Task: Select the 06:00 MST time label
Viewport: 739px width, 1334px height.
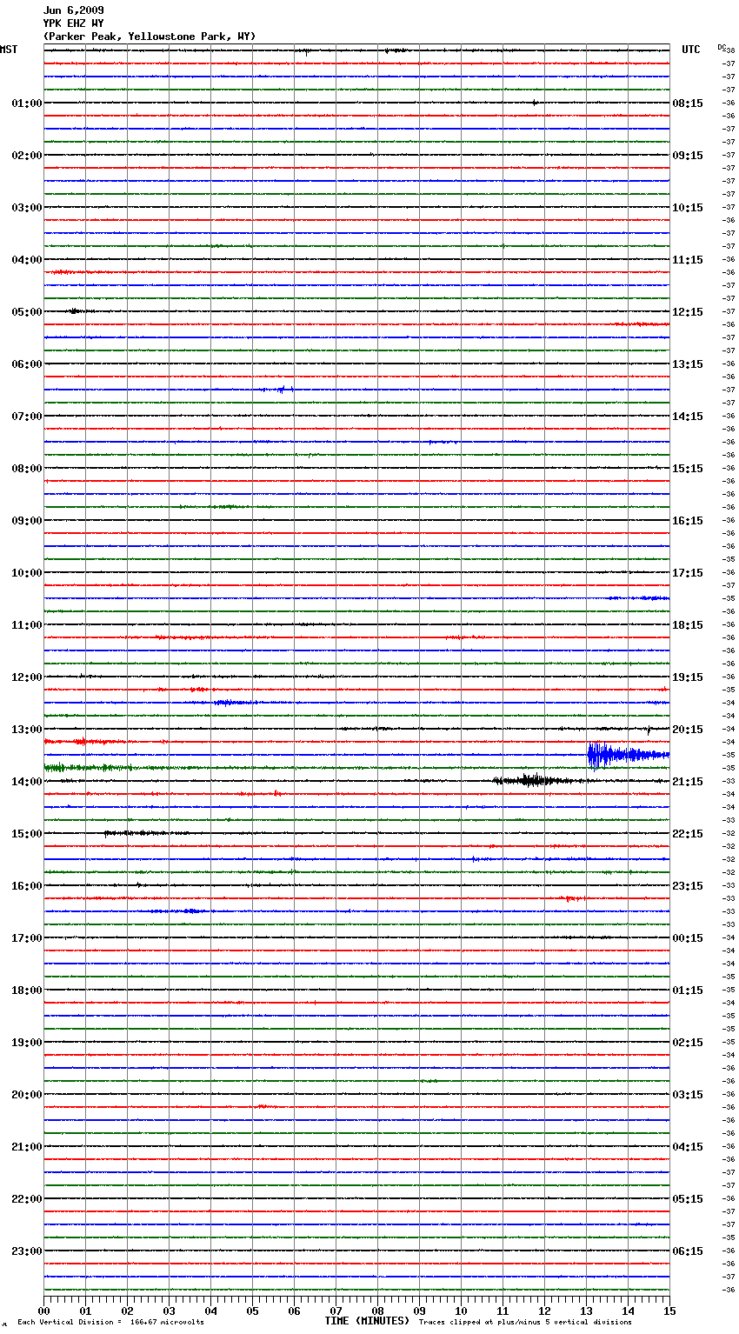Action: tap(26, 364)
